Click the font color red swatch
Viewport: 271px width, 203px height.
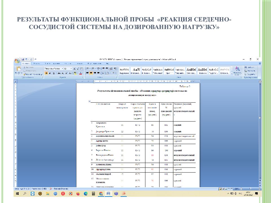click(81, 73)
